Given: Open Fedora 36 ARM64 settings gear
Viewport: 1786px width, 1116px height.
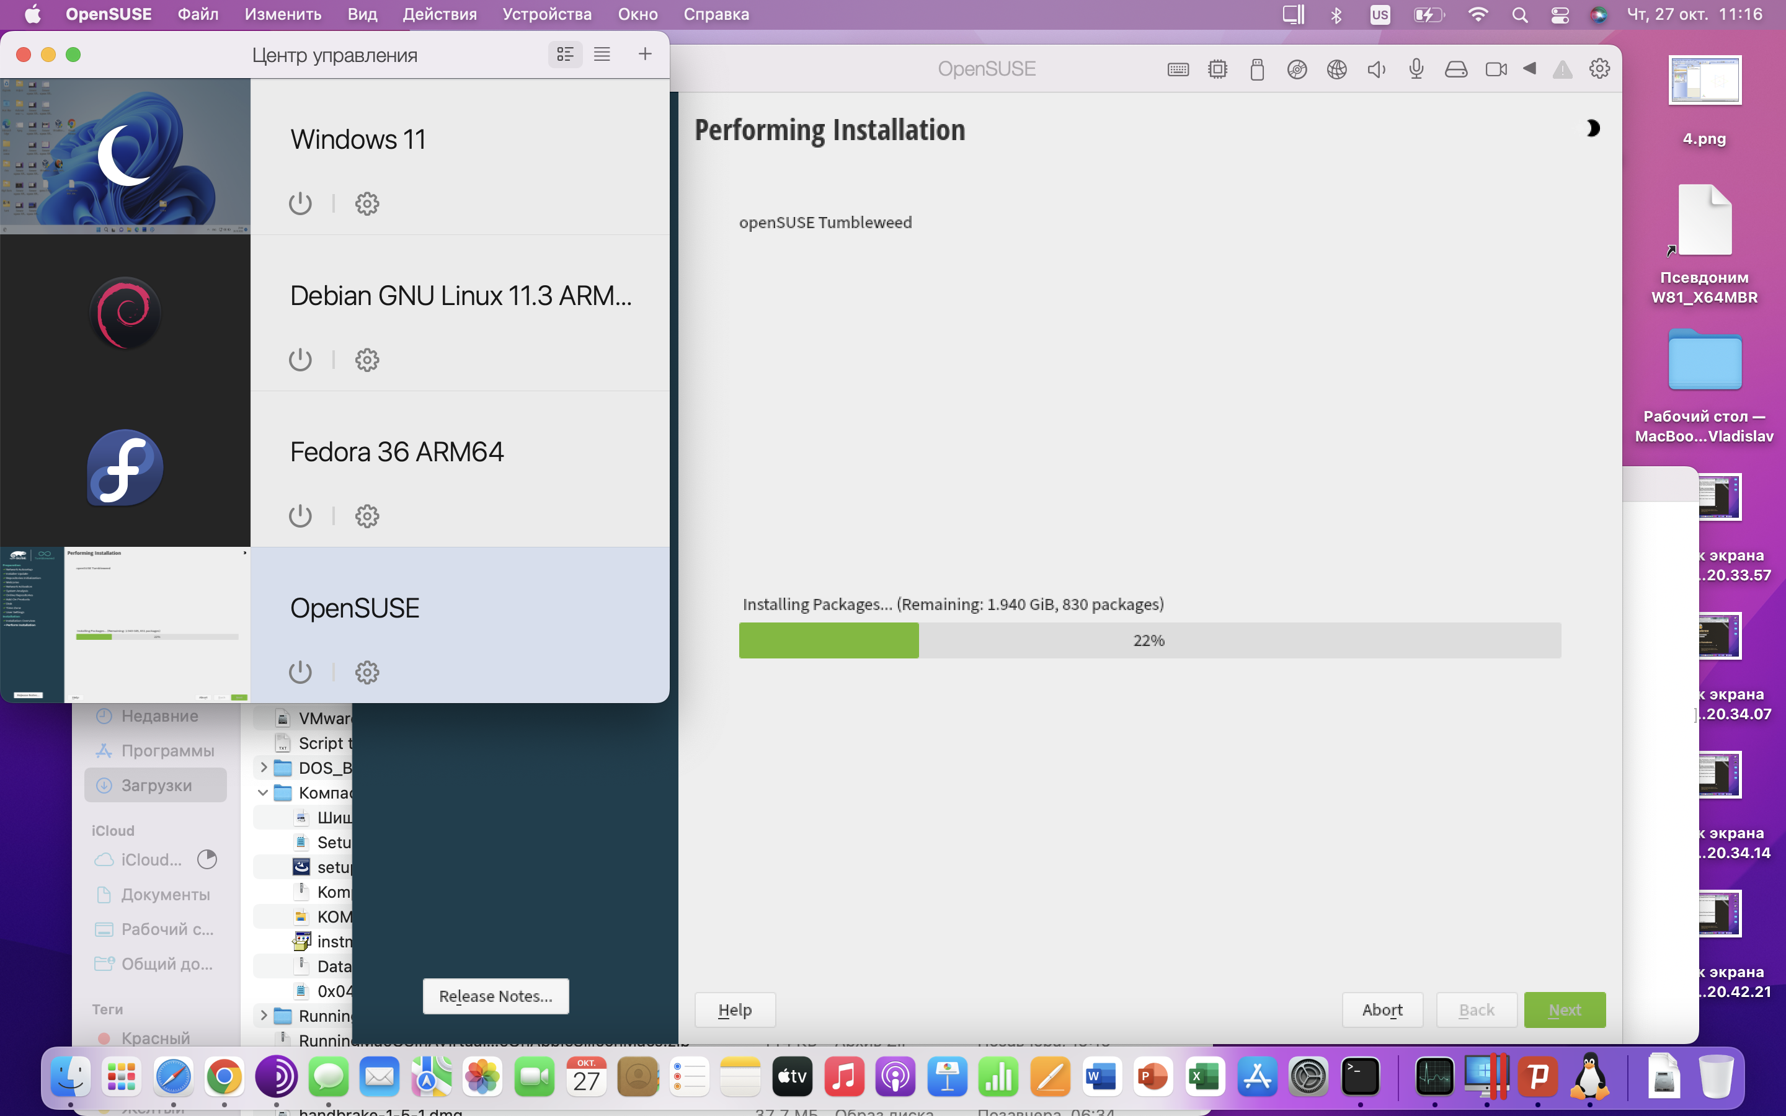Looking at the screenshot, I should click(367, 516).
